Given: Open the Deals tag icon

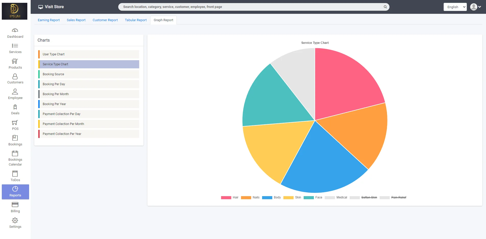Looking at the screenshot, I should (15, 107).
